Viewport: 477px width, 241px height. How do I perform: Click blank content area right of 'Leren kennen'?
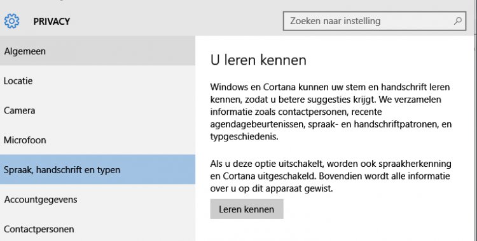point(377,209)
